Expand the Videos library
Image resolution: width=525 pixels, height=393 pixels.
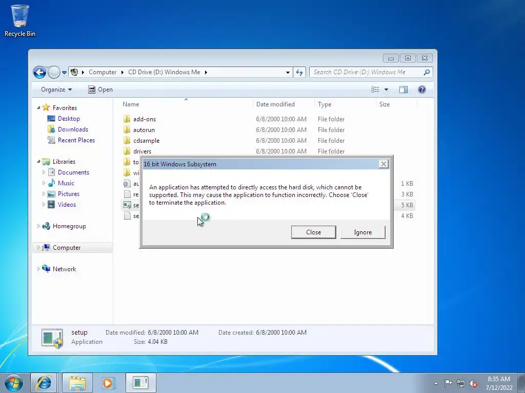(x=44, y=205)
